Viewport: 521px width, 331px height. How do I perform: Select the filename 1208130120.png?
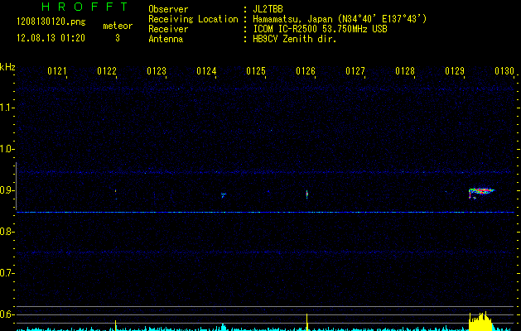pyautogui.click(x=46, y=22)
